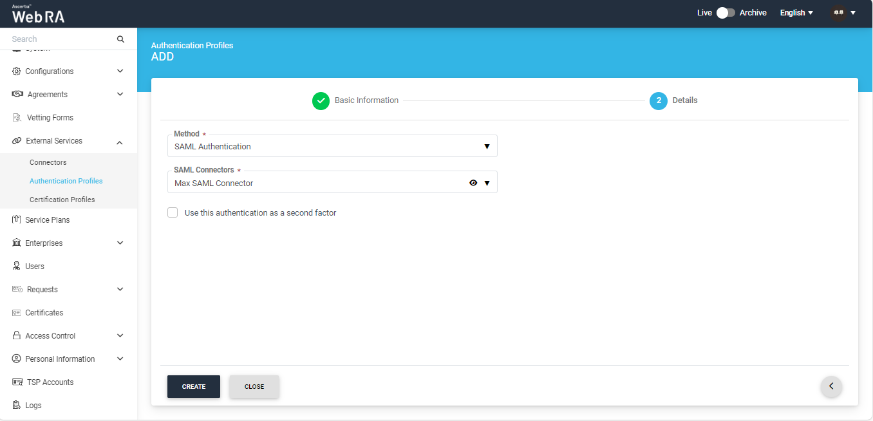Click the Vetting Forms sidebar icon
This screenshot has height=421, width=873.
click(x=17, y=118)
